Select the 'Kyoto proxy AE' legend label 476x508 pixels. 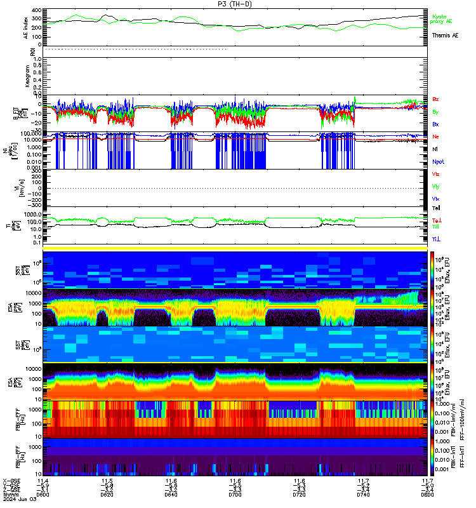(440, 19)
